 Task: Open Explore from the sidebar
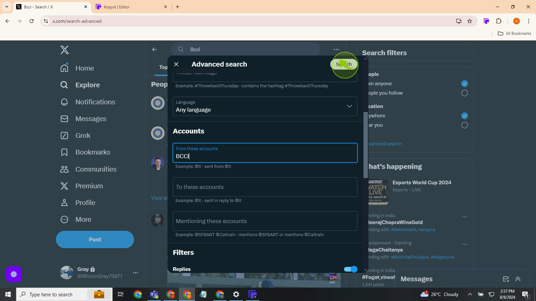click(x=80, y=85)
